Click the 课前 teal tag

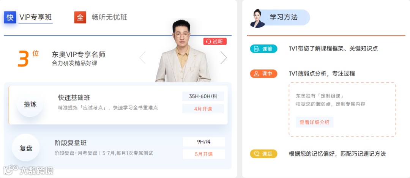[263, 49]
